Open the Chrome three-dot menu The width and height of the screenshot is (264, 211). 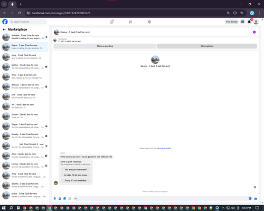(x=259, y=13)
